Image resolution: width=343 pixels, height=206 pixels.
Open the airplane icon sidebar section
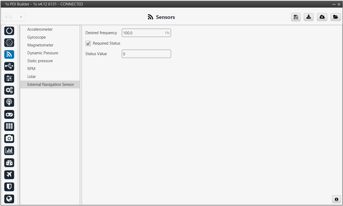[9, 175]
